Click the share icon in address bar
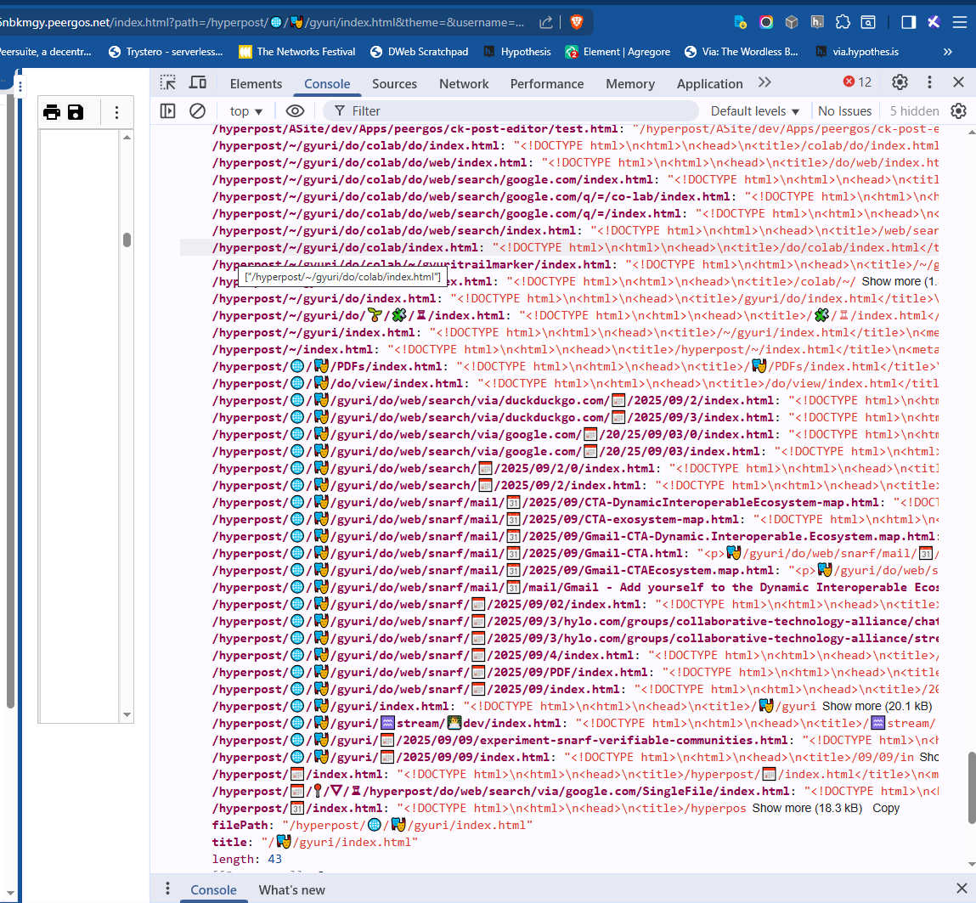 [546, 23]
